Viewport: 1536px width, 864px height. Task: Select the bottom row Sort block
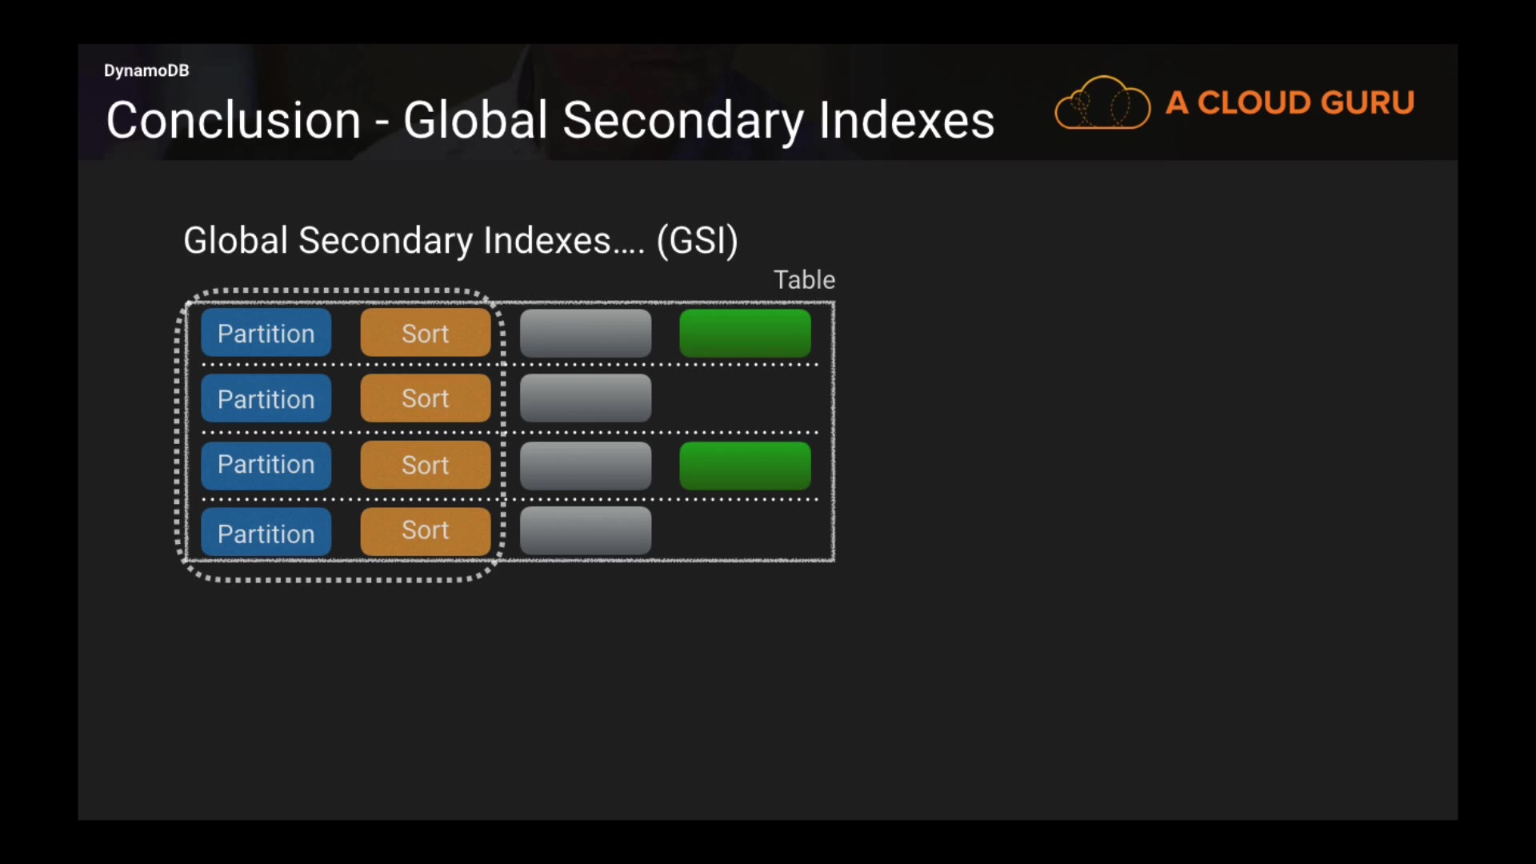(425, 531)
